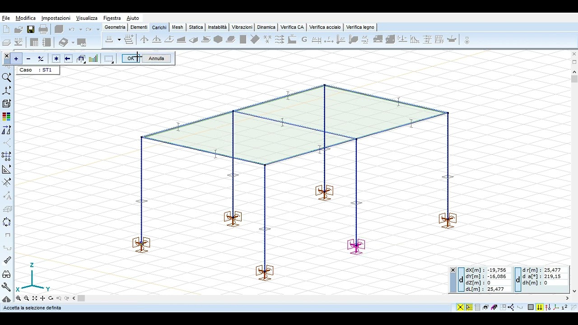Toggle the numbering 1² icon in status bar
578x325 pixels.
point(564,307)
